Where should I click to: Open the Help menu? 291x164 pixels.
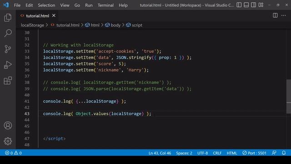pyautogui.click(x=123, y=5)
